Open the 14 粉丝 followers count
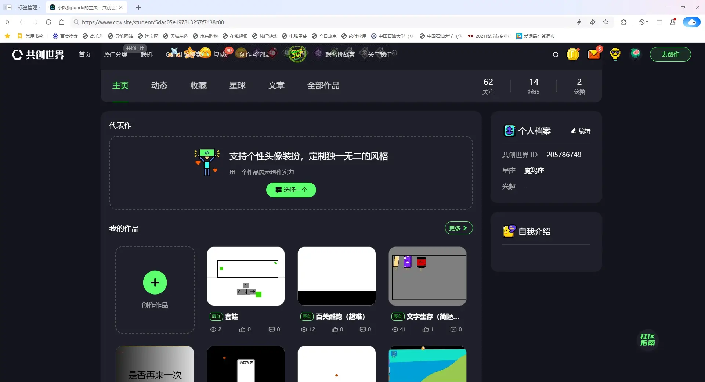 click(534, 86)
